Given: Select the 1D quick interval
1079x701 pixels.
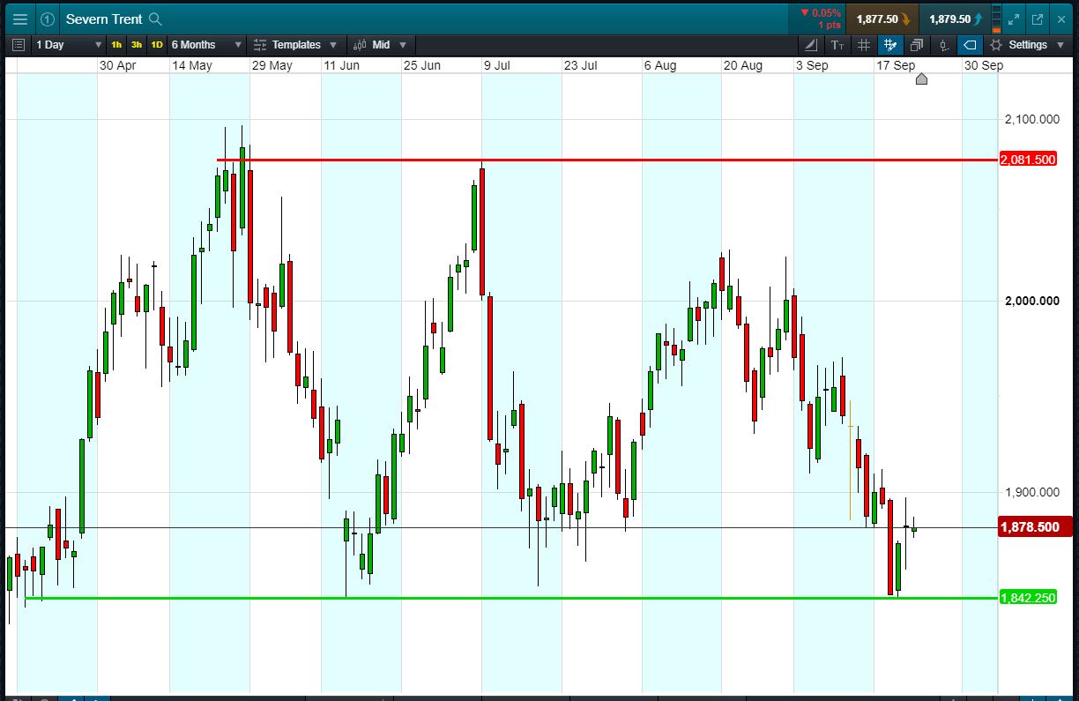Looking at the screenshot, I should tap(157, 45).
